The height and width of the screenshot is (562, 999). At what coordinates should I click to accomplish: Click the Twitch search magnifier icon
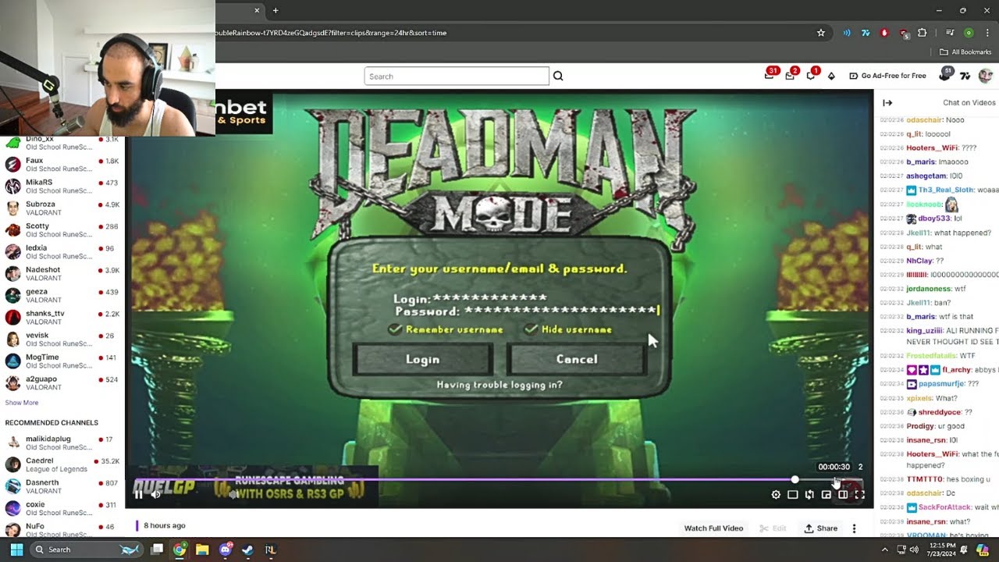point(558,76)
